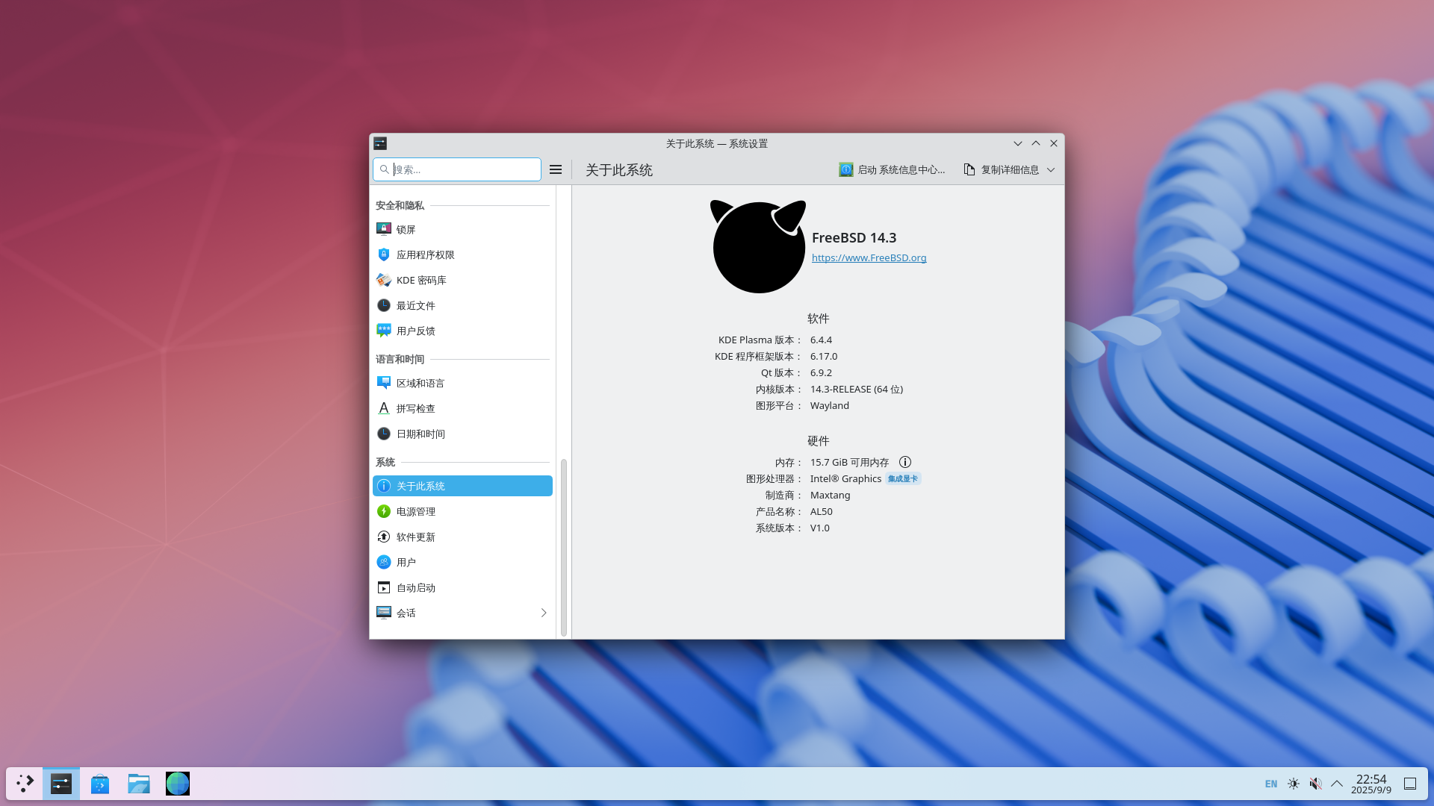Open Users (用户) settings
Viewport: 1434px width, 806px height.
click(x=462, y=562)
